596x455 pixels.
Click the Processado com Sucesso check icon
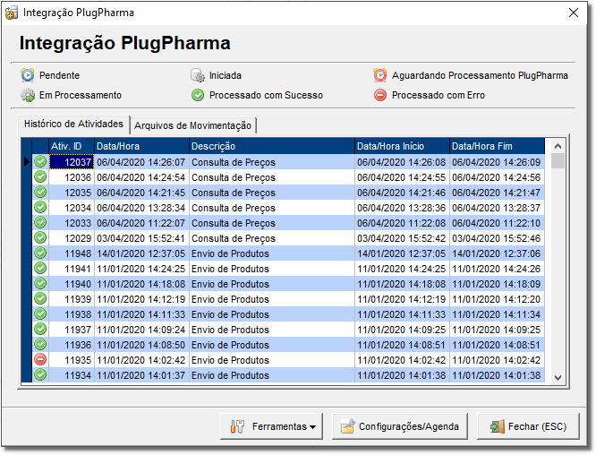click(x=198, y=95)
